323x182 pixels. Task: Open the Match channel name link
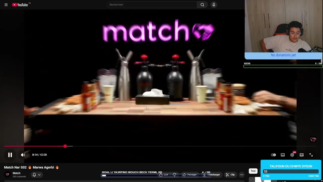pyautogui.click(x=16, y=173)
